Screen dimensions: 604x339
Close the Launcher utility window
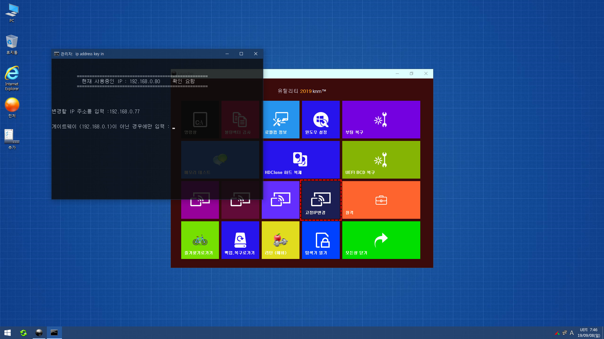point(426,73)
